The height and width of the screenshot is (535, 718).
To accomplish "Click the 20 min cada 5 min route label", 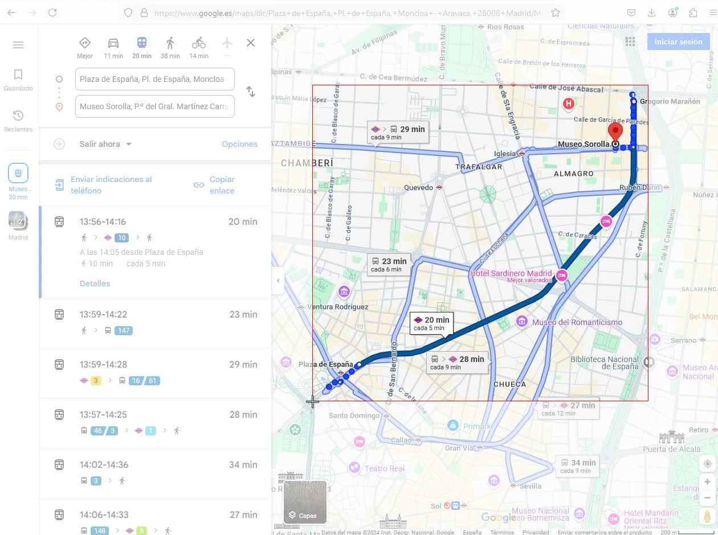I will [x=431, y=323].
